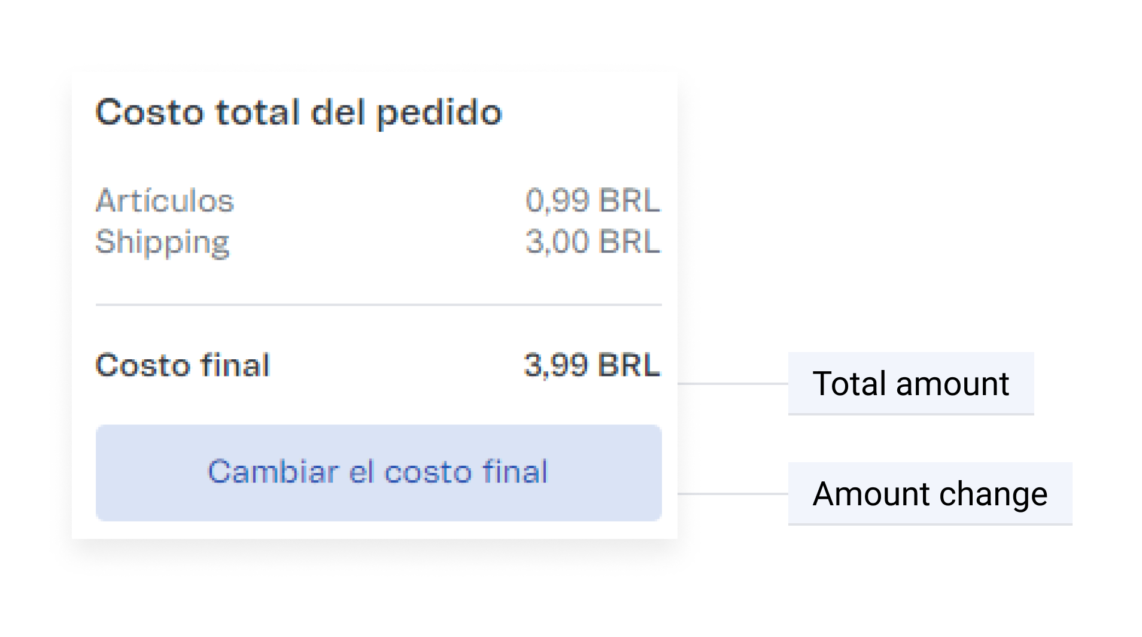Click the word pedido in the heading

click(x=439, y=114)
